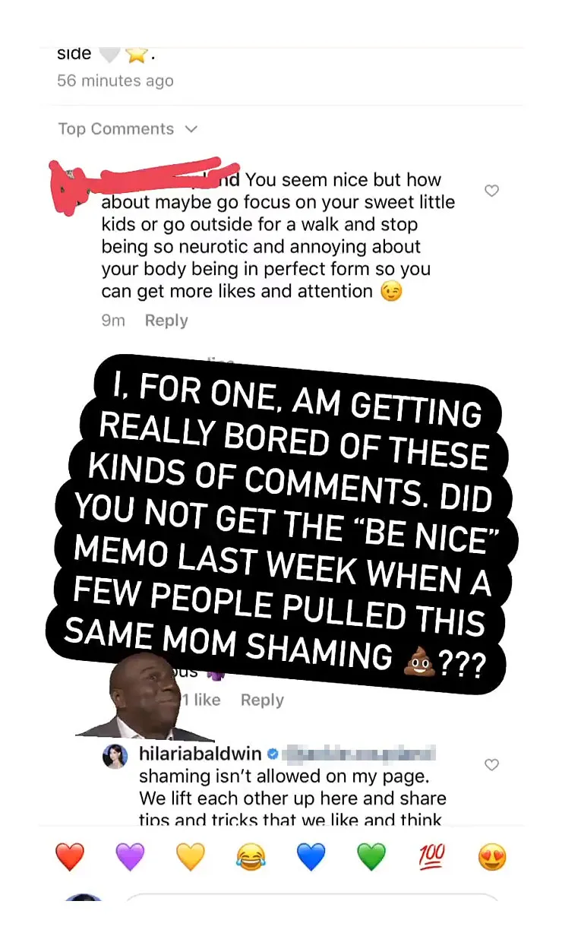Click the 56 minutes ago timestamp
The width and height of the screenshot is (562, 939).
pos(115,81)
